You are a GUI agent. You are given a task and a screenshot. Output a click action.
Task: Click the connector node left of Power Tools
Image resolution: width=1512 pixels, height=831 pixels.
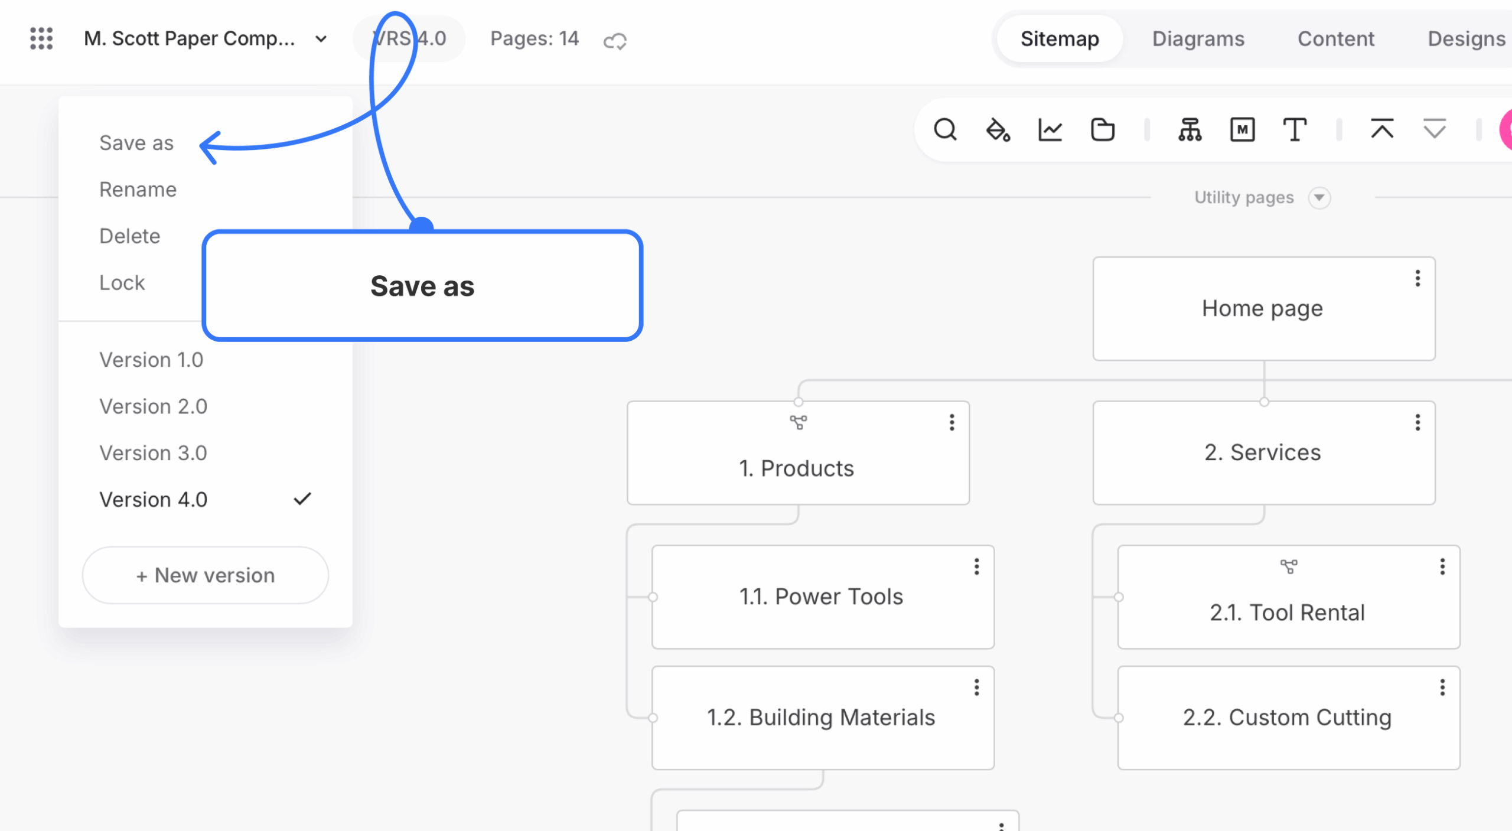click(x=653, y=597)
